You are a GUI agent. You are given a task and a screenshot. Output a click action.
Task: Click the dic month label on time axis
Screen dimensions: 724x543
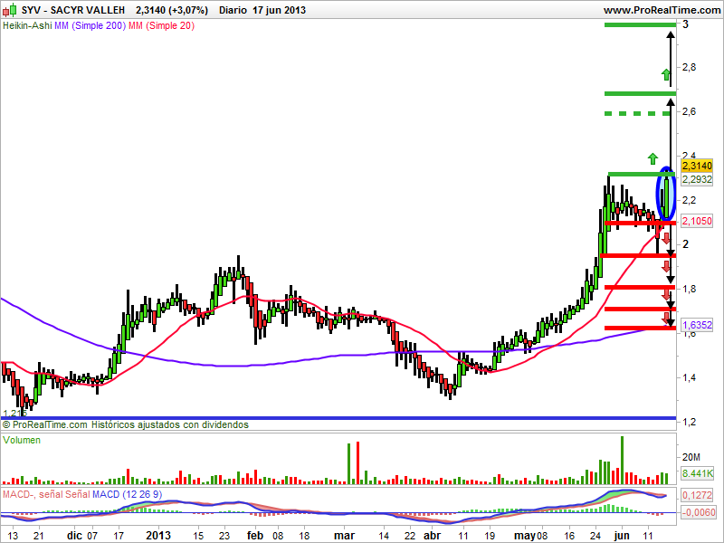[x=74, y=536]
